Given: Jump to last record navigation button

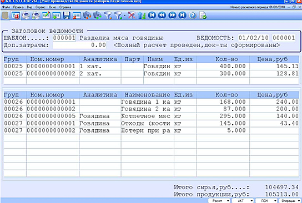Looking at the screenshot, I should point(183,16).
